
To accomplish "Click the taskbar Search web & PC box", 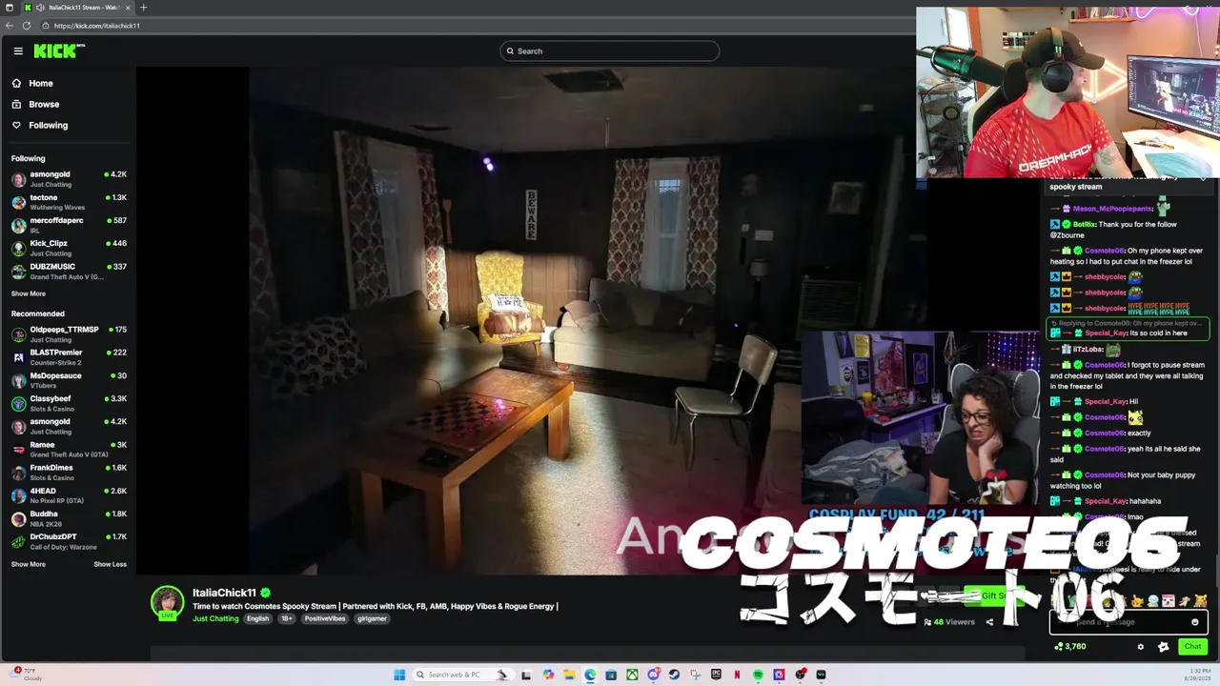I will [x=463, y=675].
